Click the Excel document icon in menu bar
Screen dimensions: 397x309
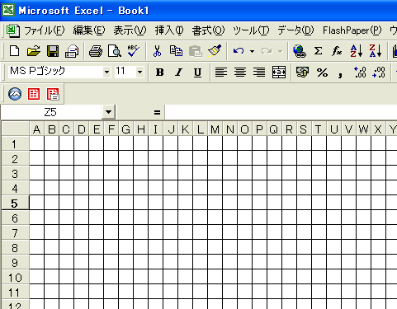(x=13, y=30)
